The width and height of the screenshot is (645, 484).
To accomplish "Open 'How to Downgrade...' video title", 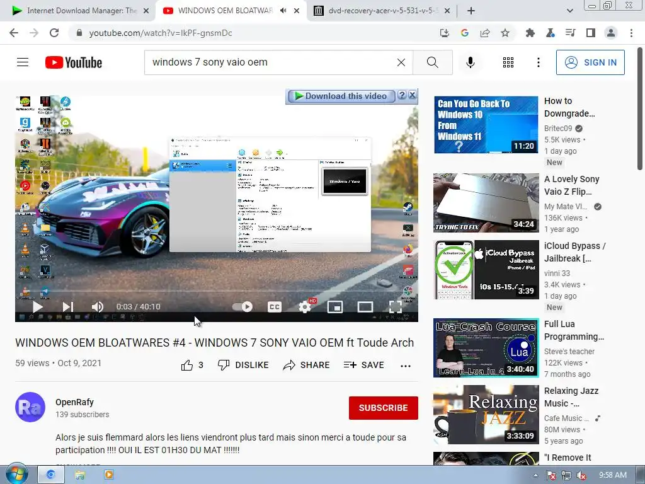I will click(x=569, y=107).
